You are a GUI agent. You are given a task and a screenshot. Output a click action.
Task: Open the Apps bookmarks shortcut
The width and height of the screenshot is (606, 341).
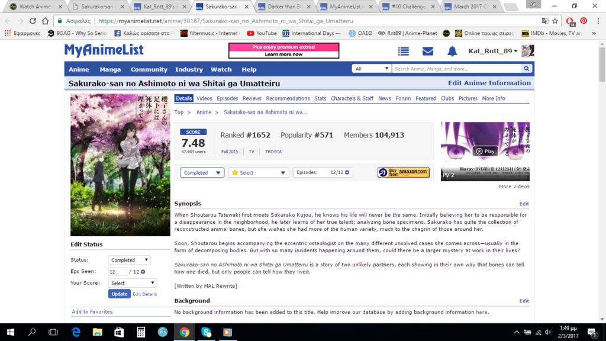pyautogui.click(x=22, y=33)
